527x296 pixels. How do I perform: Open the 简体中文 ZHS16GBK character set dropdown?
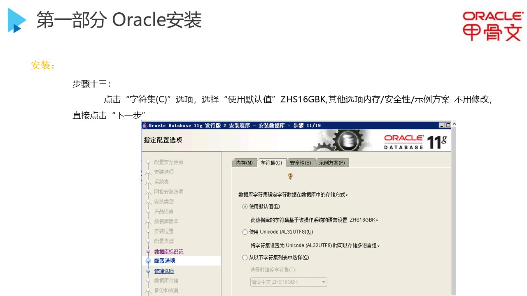289,282
